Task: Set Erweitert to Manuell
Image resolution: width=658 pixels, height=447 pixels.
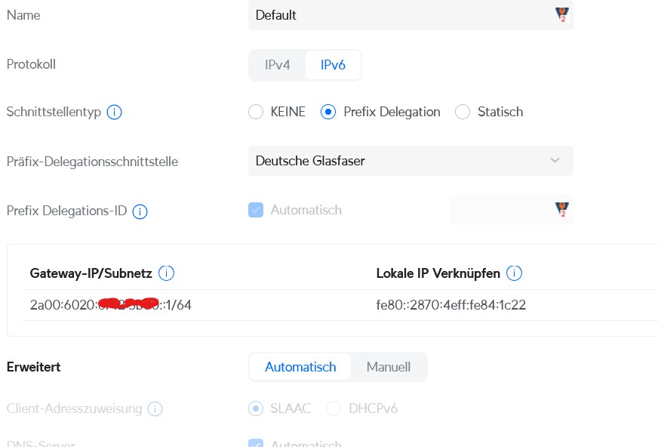Action: coord(389,367)
